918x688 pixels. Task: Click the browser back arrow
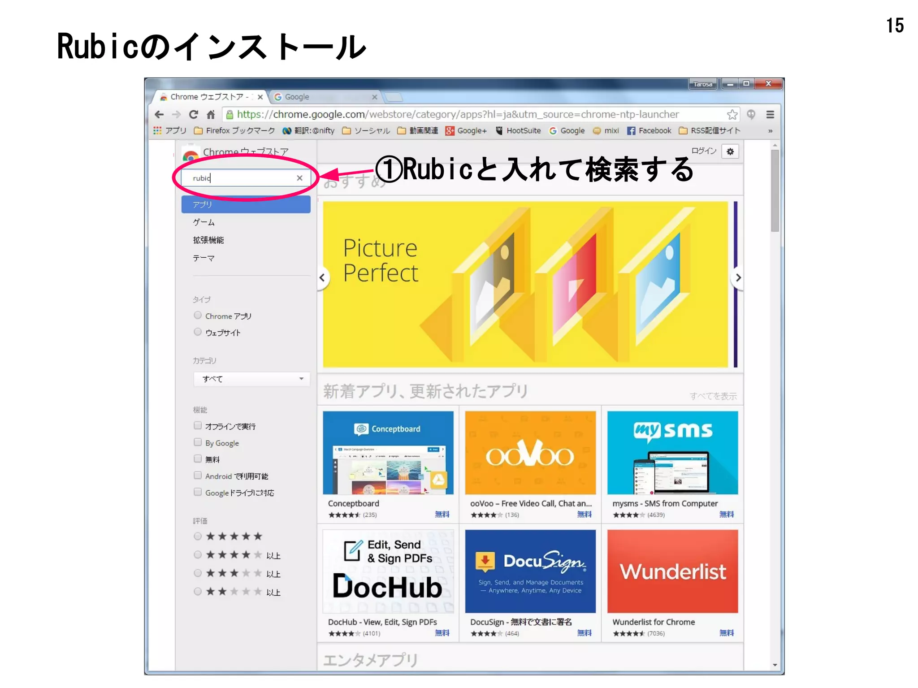click(x=159, y=115)
